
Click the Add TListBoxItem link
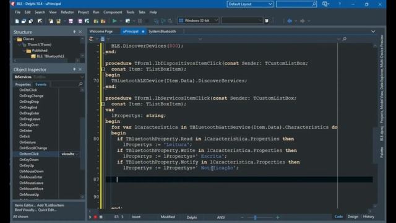tap(51, 205)
